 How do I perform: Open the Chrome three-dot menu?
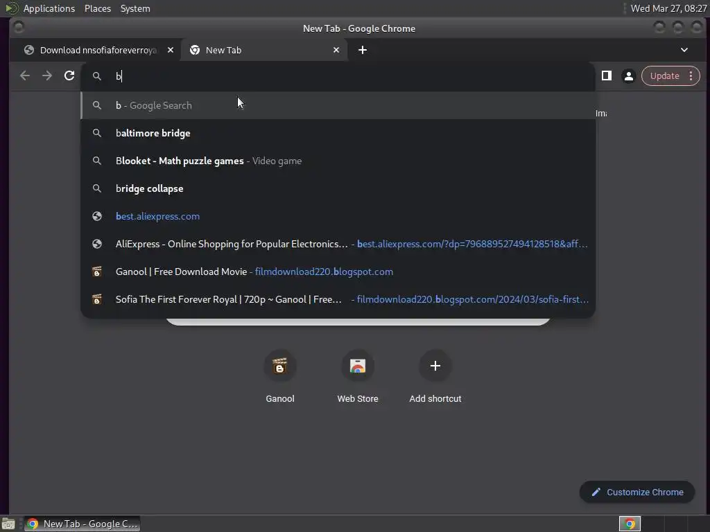pos(691,76)
